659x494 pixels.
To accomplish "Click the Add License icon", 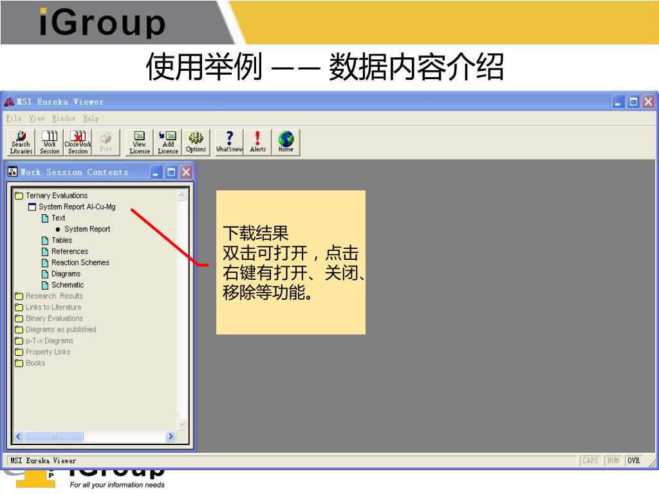I will (x=168, y=142).
